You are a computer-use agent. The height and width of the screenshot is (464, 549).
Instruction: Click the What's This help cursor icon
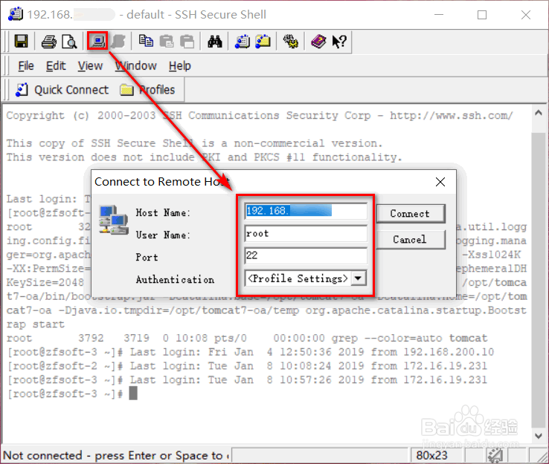click(339, 42)
